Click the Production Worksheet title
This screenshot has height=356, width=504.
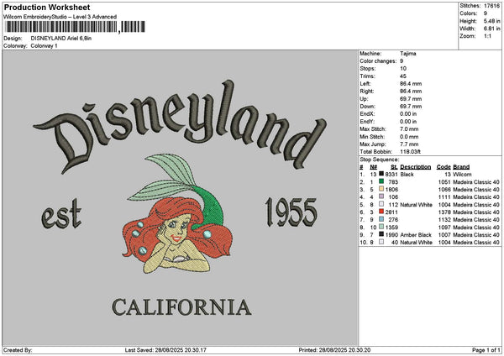(x=47, y=8)
